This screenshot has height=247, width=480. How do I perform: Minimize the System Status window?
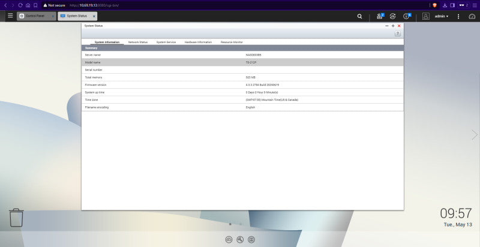[387, 26]
